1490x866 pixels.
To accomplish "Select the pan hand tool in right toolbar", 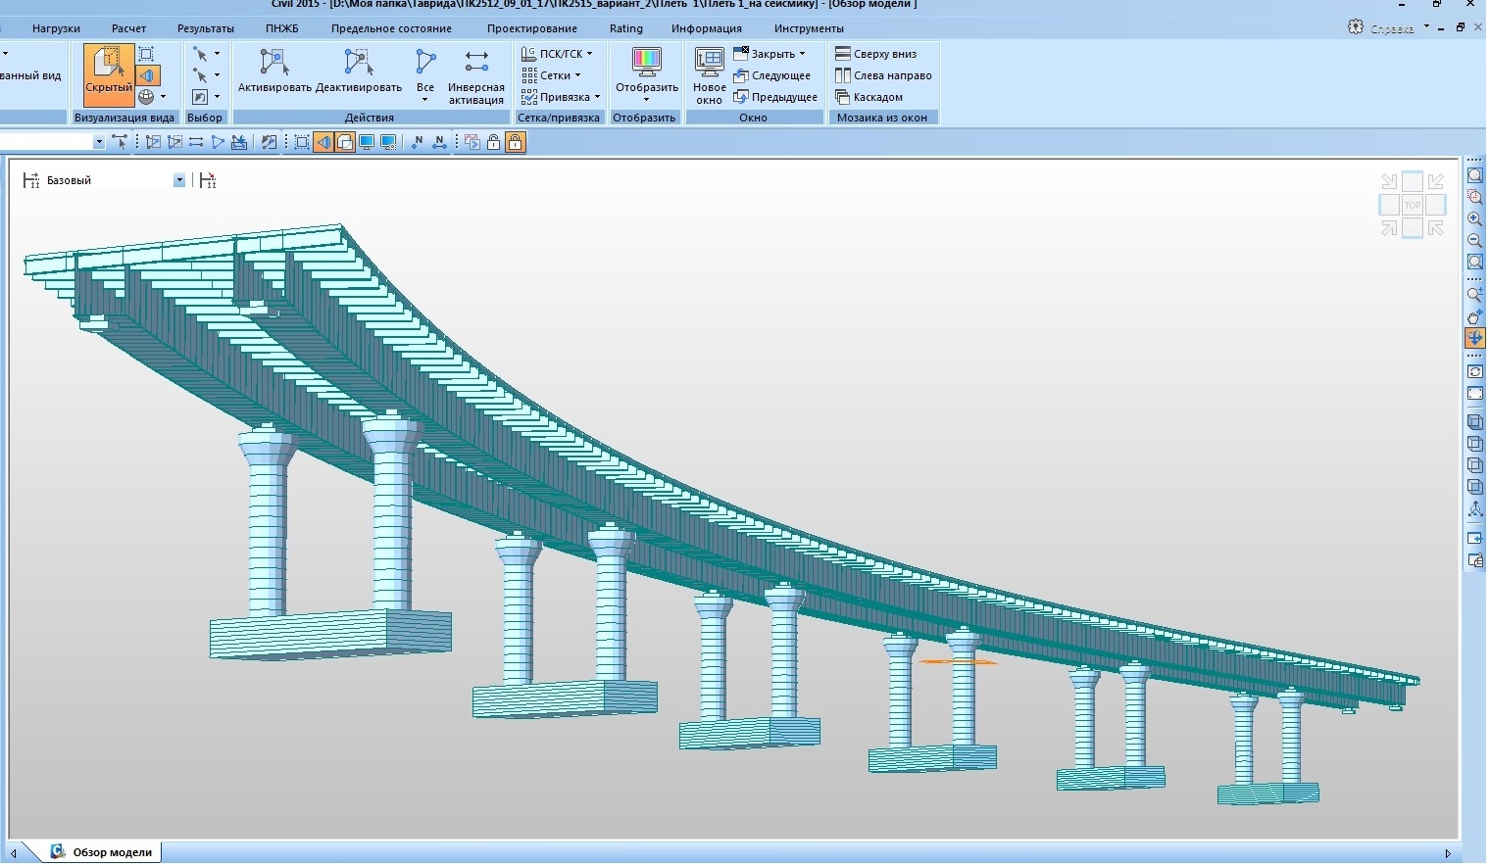I will 1474,316.
